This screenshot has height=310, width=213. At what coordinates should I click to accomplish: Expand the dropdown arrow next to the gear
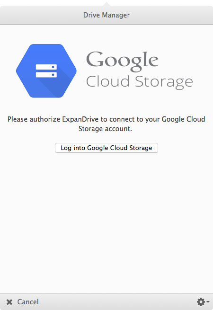click(x=208, y=302)
